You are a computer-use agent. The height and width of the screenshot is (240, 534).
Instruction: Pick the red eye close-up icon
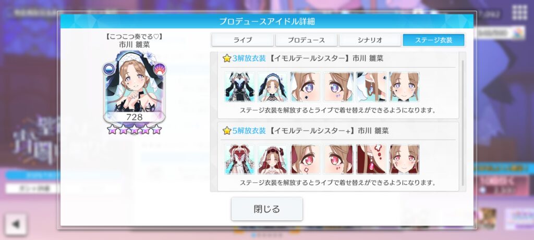point(306,159)
